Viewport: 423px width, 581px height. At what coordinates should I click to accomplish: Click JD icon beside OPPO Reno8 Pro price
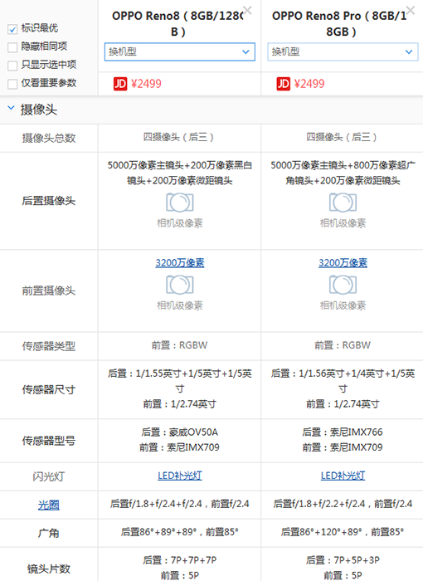(x=283, y=84)
